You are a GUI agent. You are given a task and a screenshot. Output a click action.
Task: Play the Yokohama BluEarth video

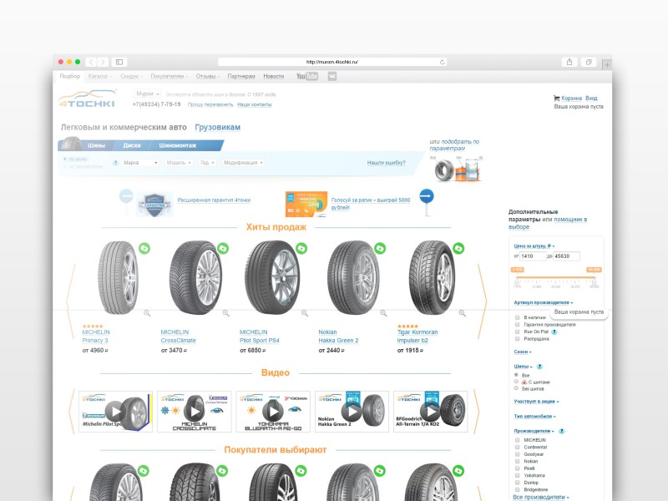(273, 412)
